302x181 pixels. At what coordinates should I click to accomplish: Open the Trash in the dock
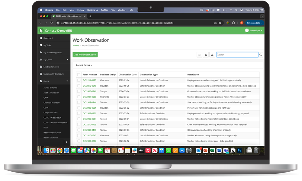256,150
